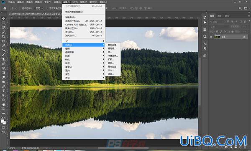Choose 查找边缘 in the Stylize submenu
Viewport: 251px width, 151px height.
click(113, 45)
